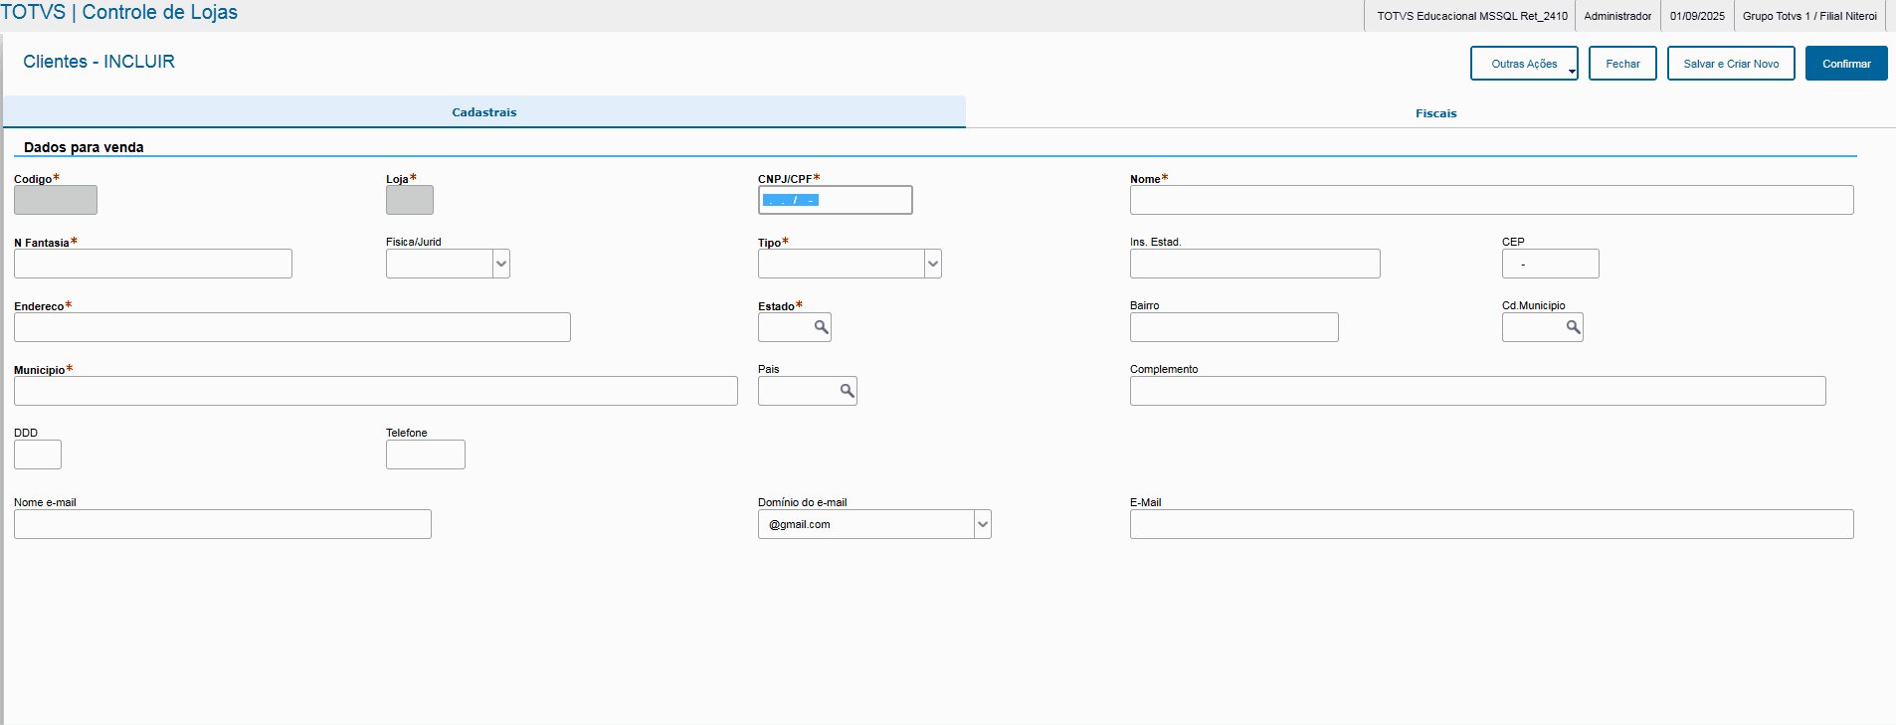The width and height of the screenshot is (1896, 725).
Task: Click the Fechar button
Action: (1622, 64)
